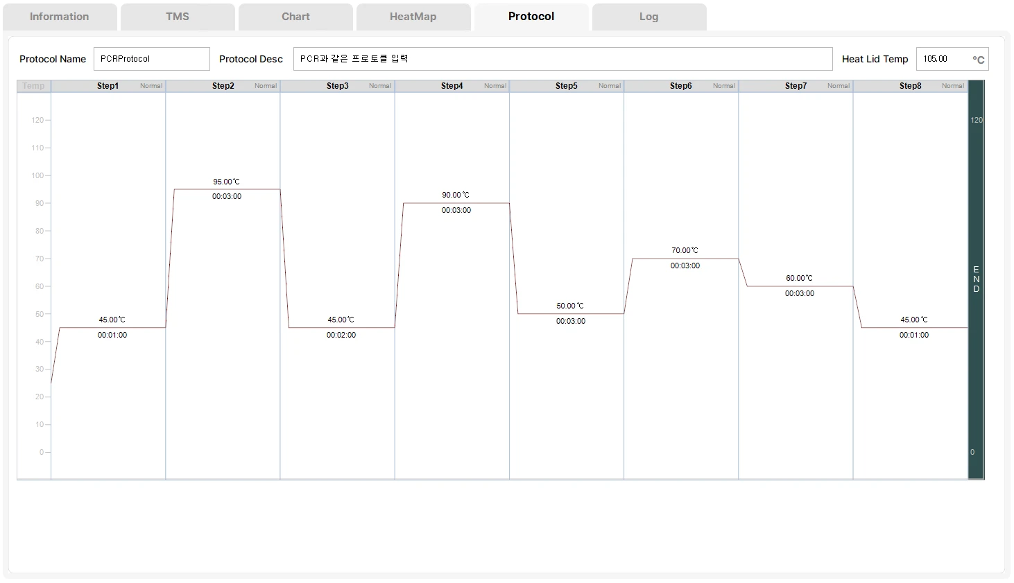
Task: Click the Protocol Desc label
Action: click(x=251, y=59)
